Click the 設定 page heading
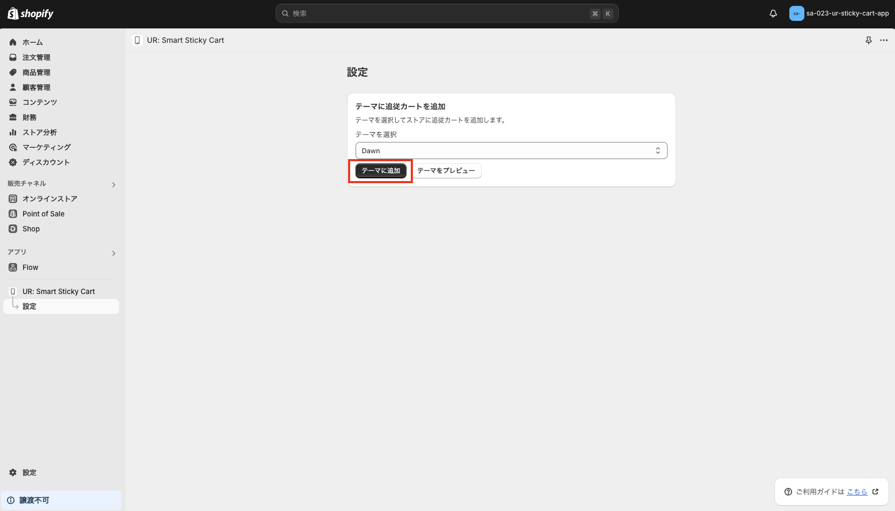Image resolution: width=895 pixels, height=511 pixels. tap(357, 72)
